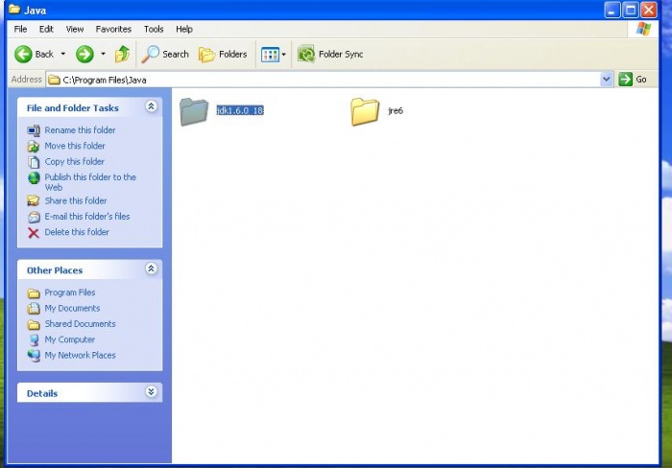Click the Java title bar folder icon
Viewport: 672px width, 468px height.
point(14,9)
